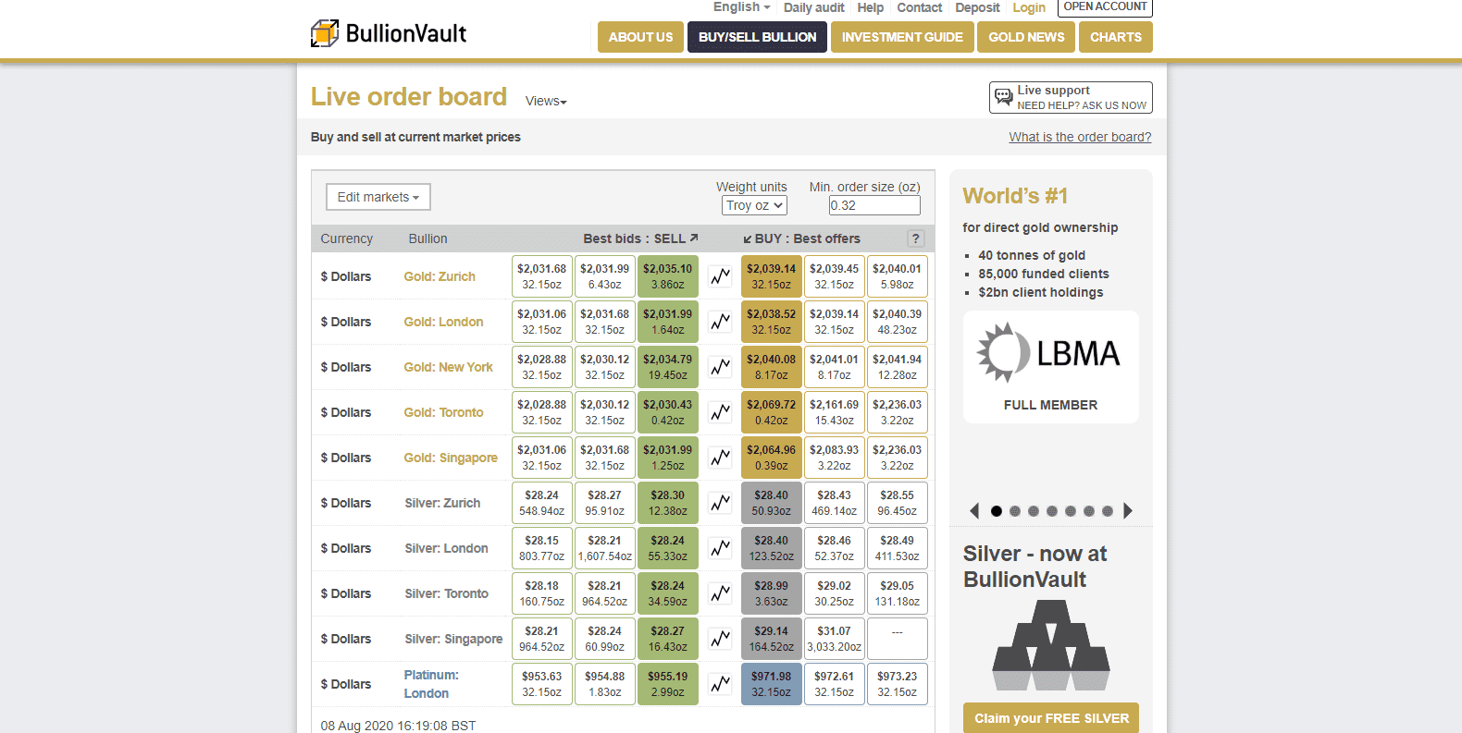Click Silver: Toronto market link
Viewport: 1462px width, 733px height.
coord(446,593)
